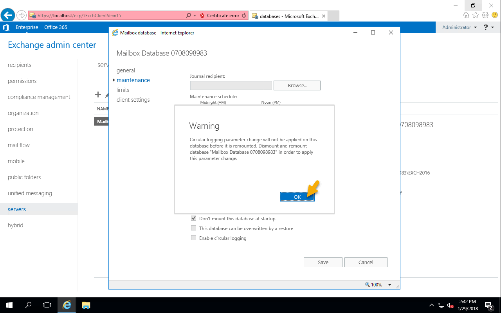501x313 pixels.
Task: Toggle Don't mount this database at startup
Action: (193, 219)
